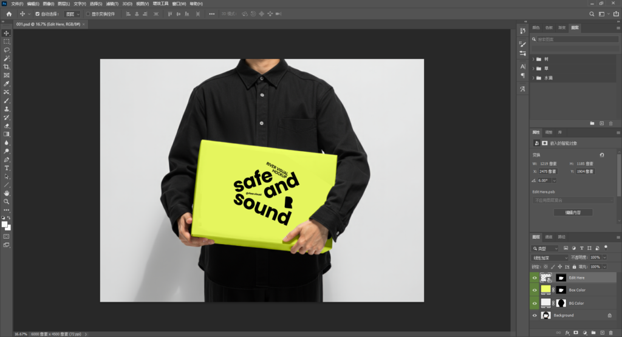622x337 pixels.
Task: Open the layer filter type (类型) dropdown
Action: (545, 248)
